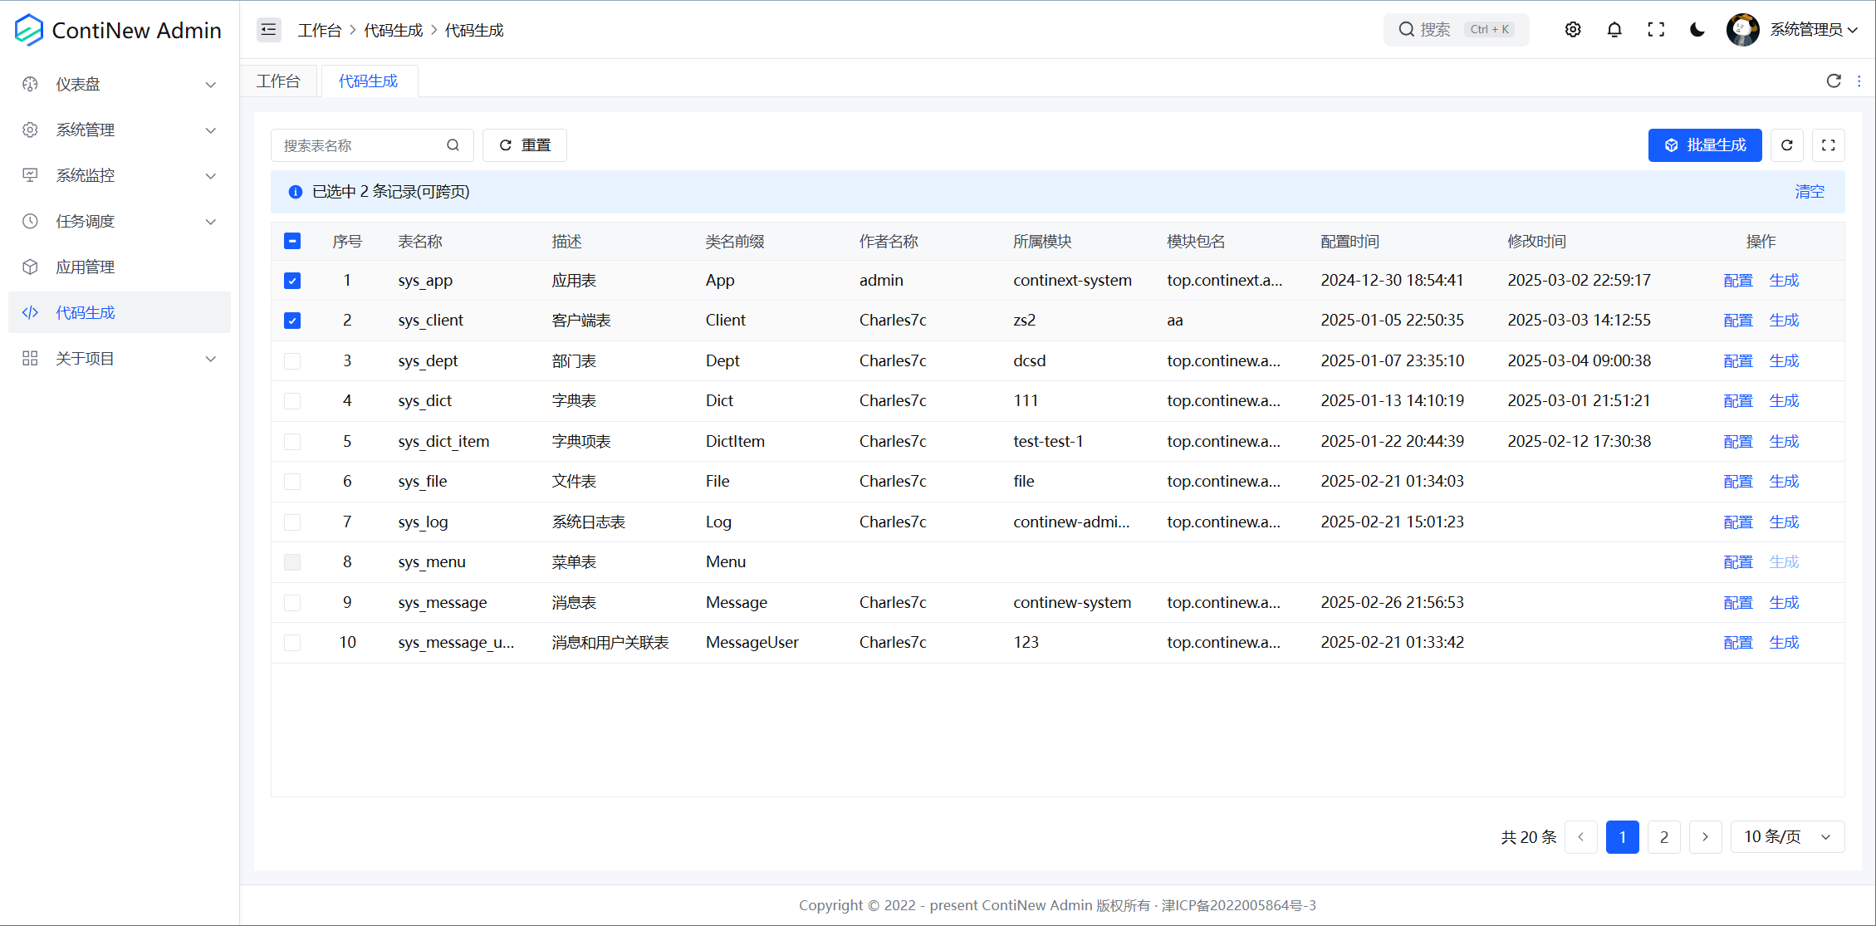Open 配置 for sys_menu row
This screenshot has height=926, width=1876.
point(1738,562)
